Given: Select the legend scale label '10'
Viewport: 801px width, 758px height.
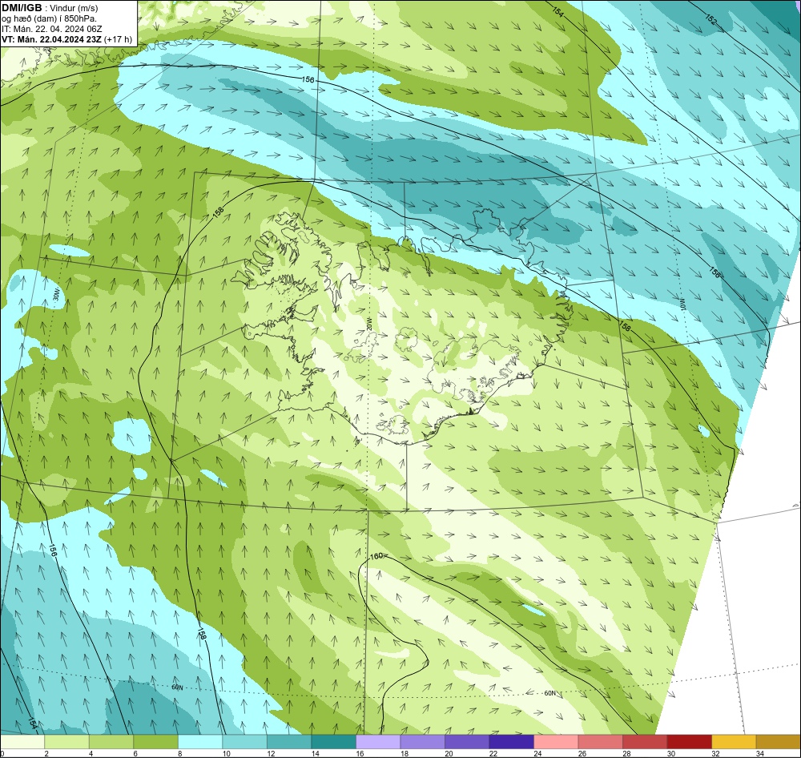Looking at the screenshot, I should pyautogui.click(x=227, y=753).
